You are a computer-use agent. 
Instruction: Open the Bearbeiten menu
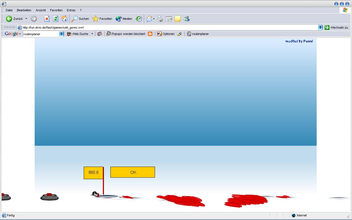(24, 10)
